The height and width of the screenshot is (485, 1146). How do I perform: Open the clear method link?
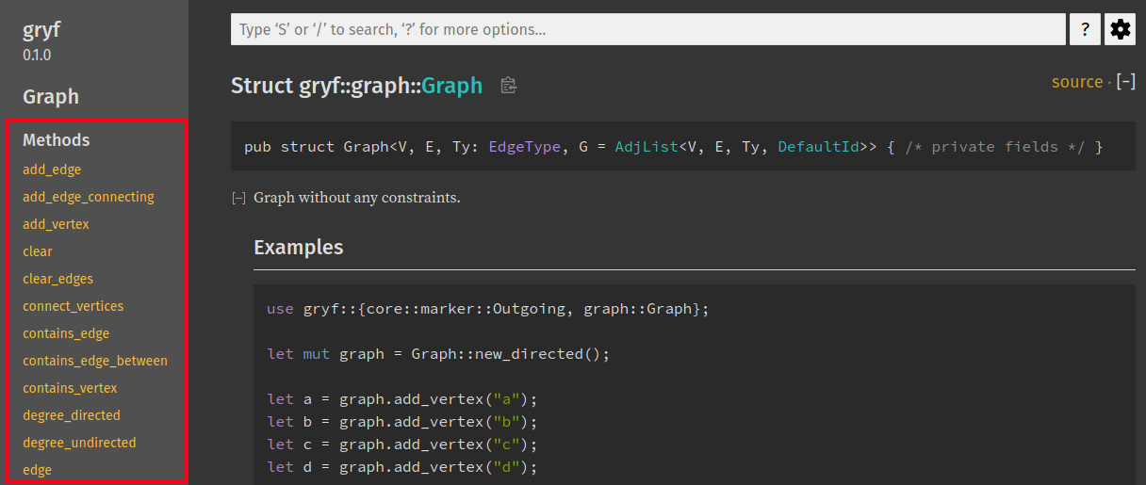click(38, 251)
